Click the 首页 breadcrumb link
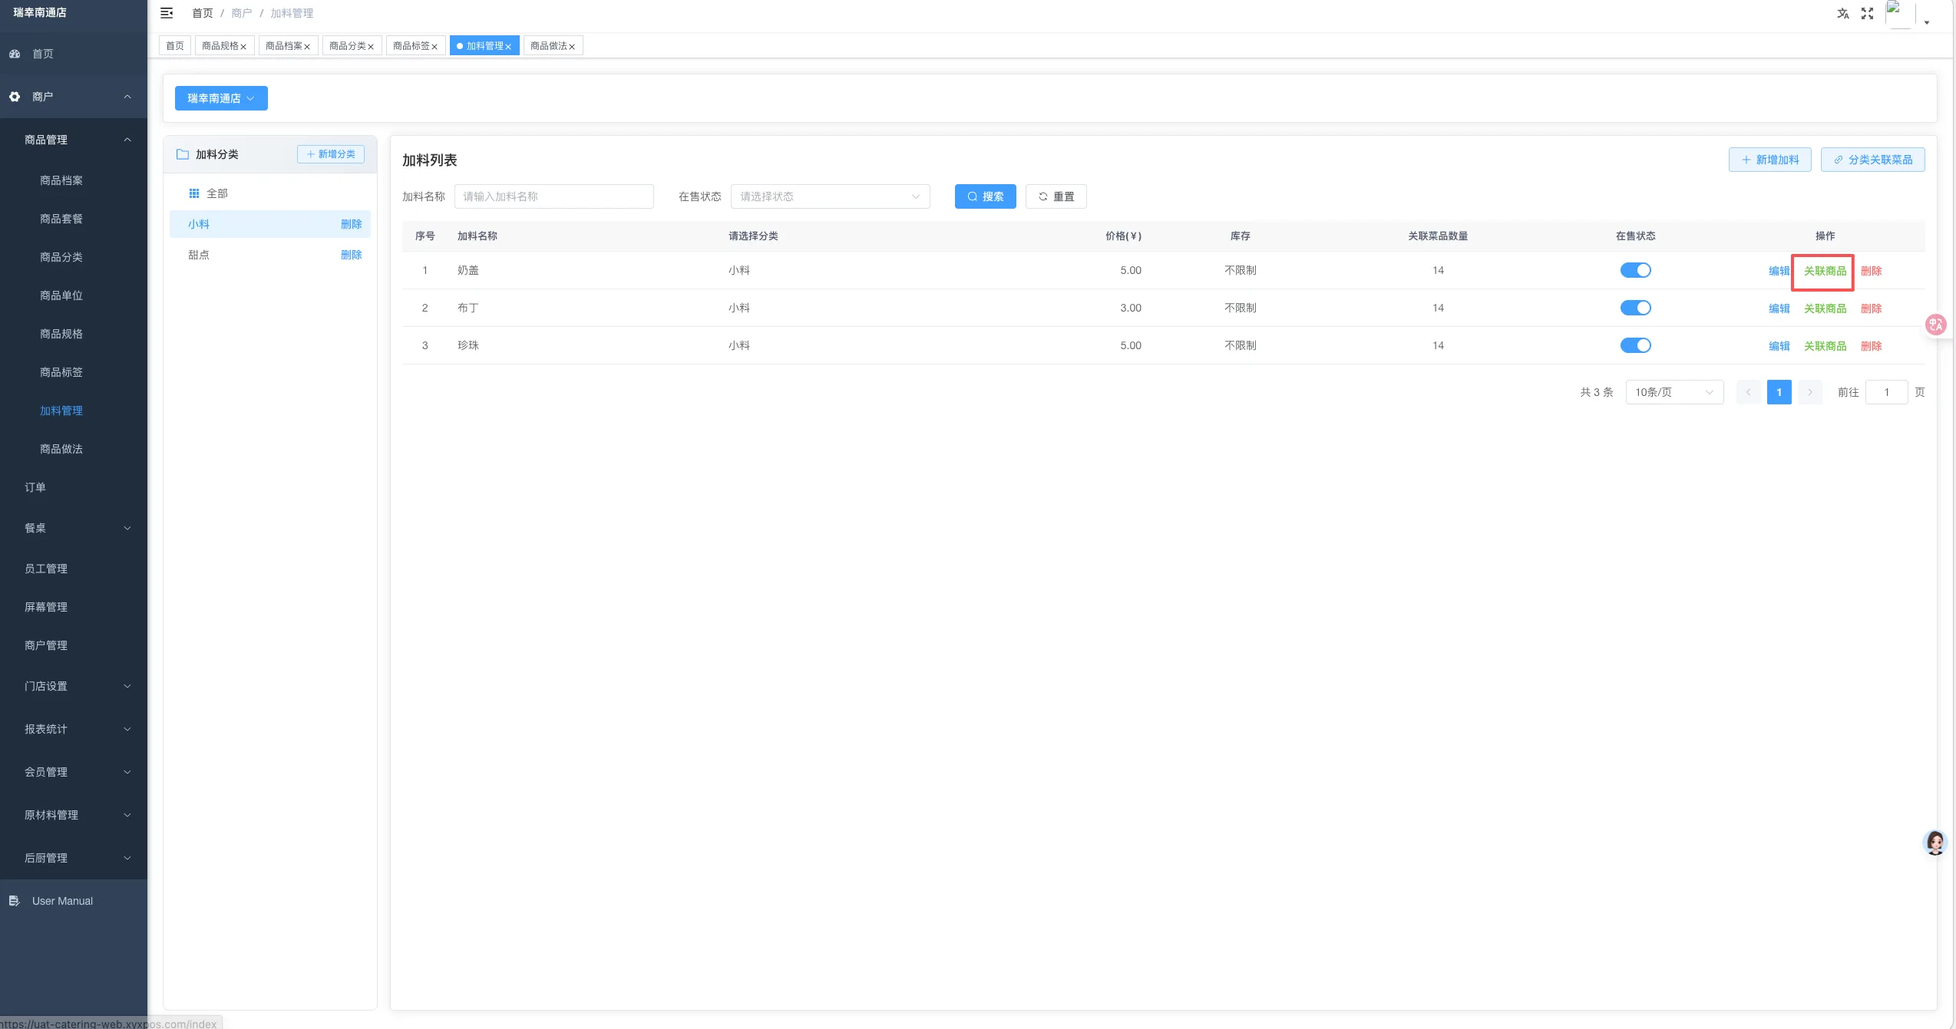This screenshot has height=1029, width=1956. pyautogui.click(x=202, y=13)
